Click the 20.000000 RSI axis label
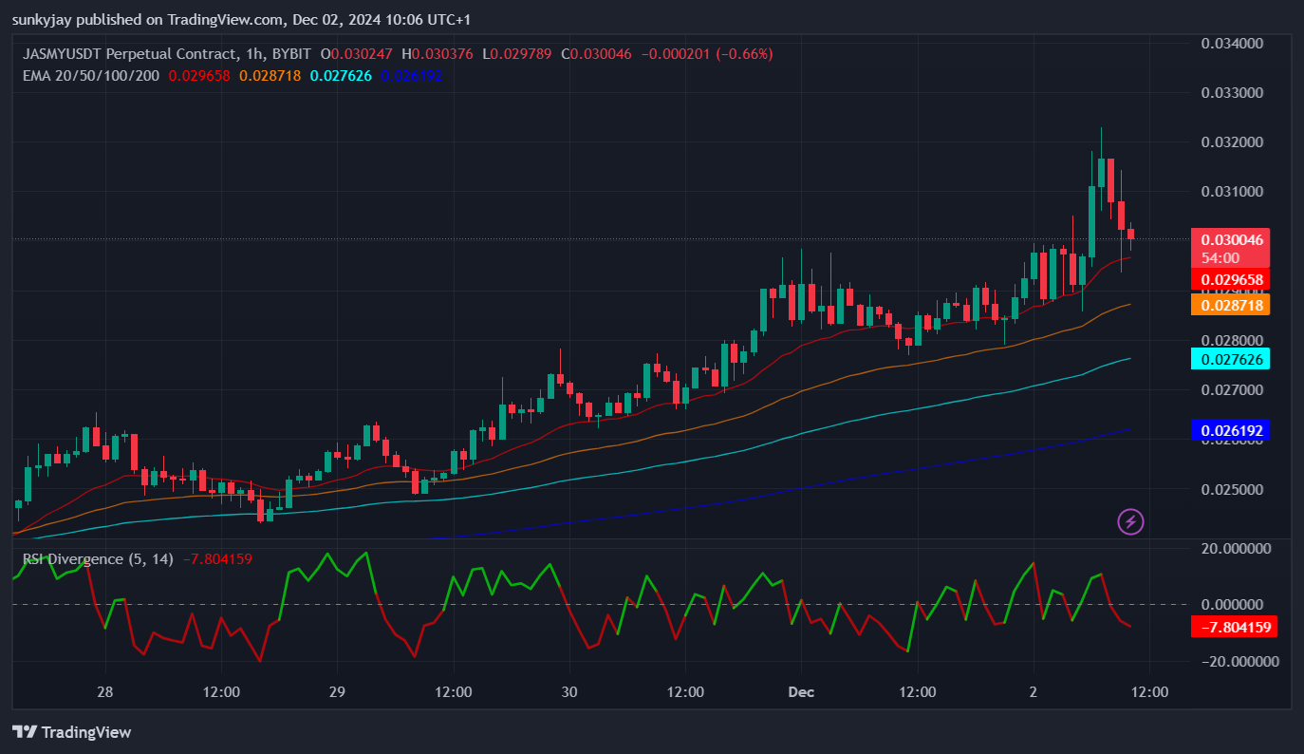Screen dimensions: 1304x754 [1236, 548]
